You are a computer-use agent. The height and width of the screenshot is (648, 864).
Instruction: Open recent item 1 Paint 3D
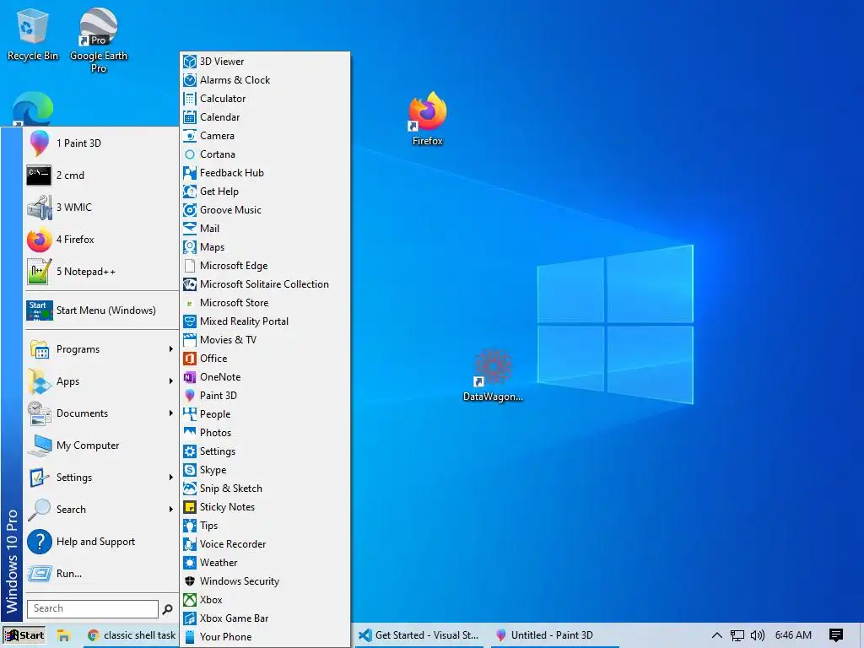(101, 143)
